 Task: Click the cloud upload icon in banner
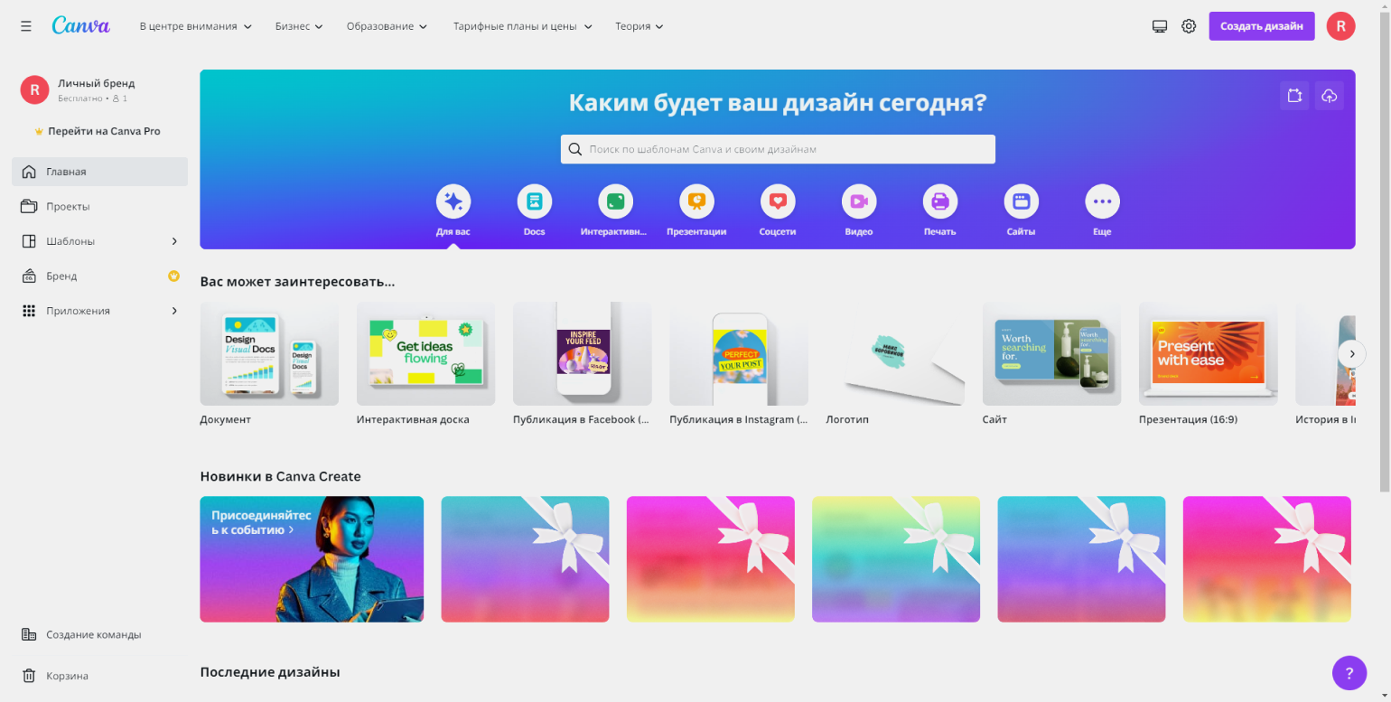(x=1329, y=96)
